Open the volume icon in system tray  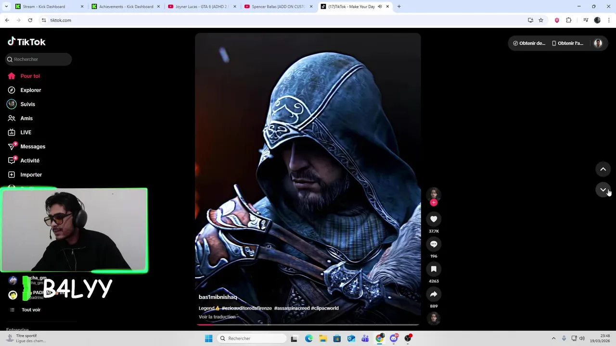582,338
